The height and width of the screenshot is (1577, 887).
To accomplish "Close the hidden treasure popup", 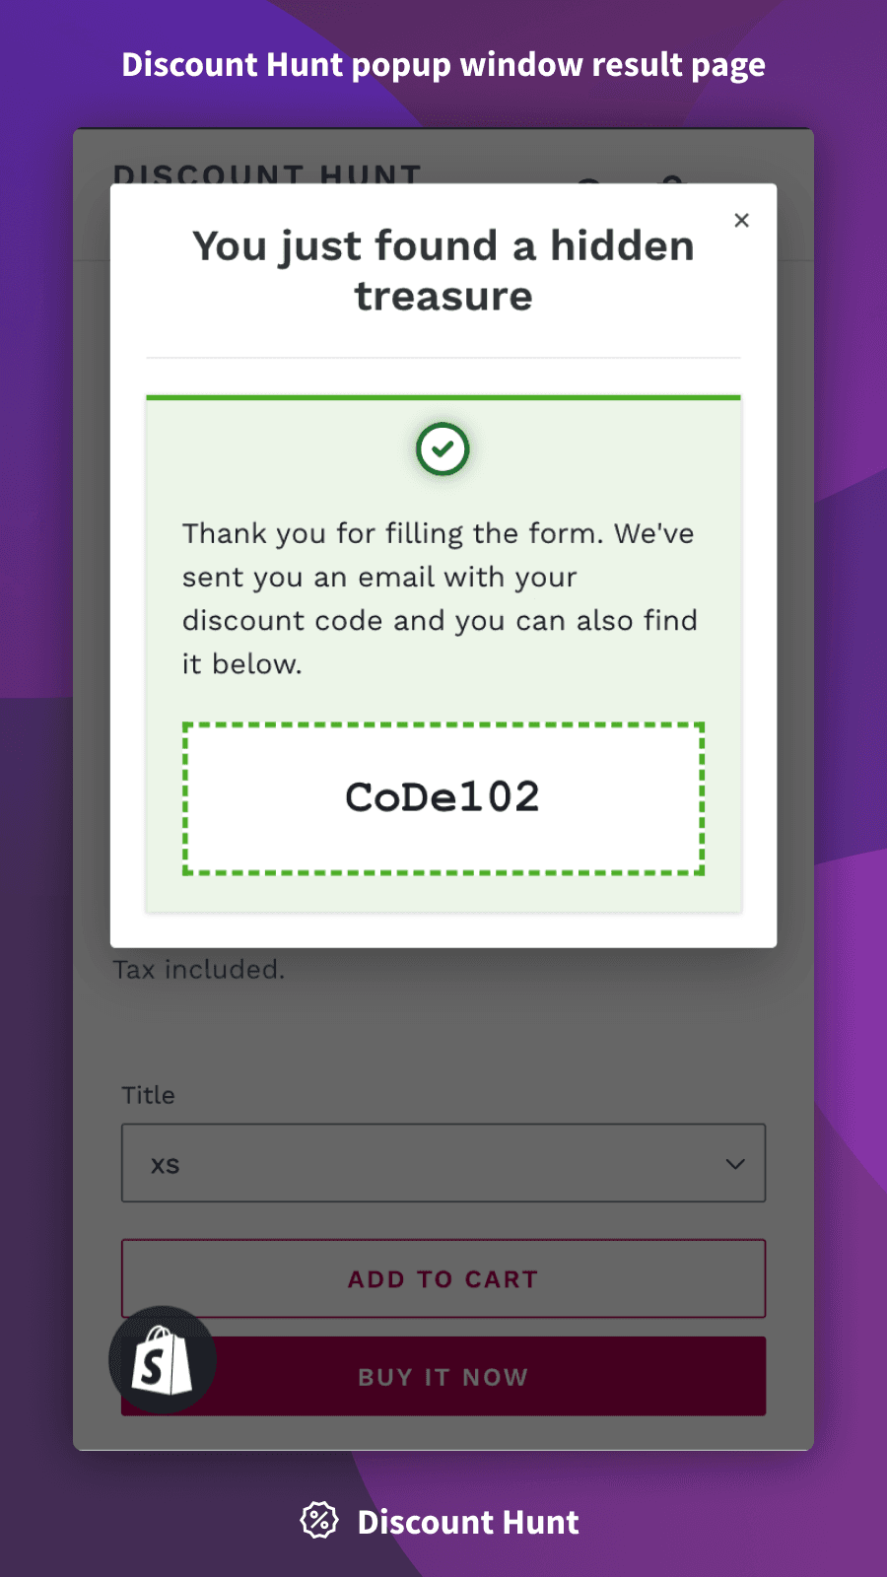I will [742, 221].
